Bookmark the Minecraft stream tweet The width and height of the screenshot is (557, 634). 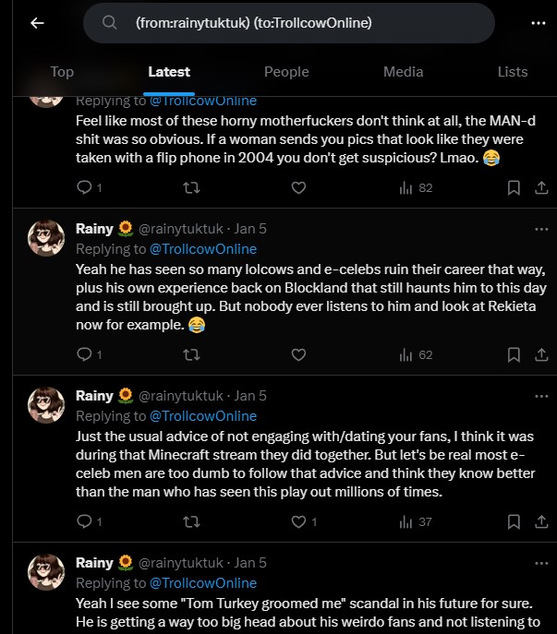pos(514,522)
